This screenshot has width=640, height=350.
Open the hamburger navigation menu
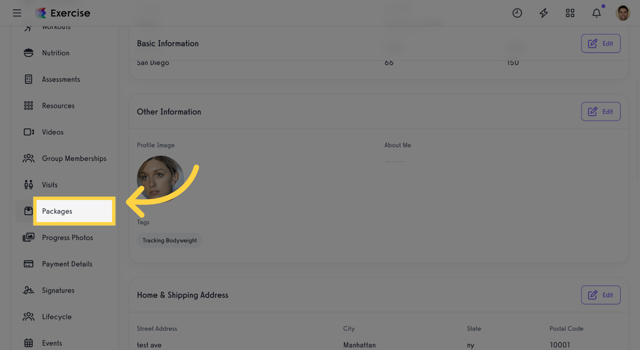[x=17, y=13]
